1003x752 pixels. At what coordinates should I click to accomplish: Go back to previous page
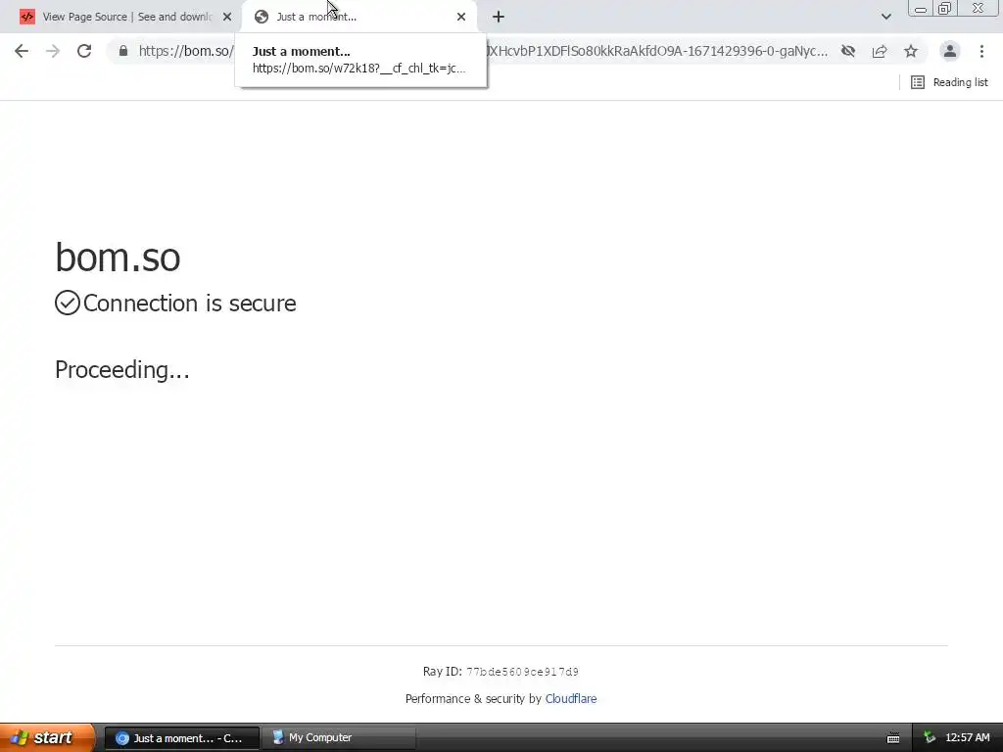[x=22, y=51]
